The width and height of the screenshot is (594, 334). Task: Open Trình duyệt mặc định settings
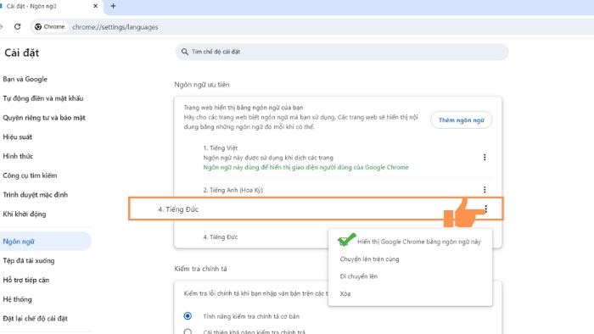click(36, 195)
